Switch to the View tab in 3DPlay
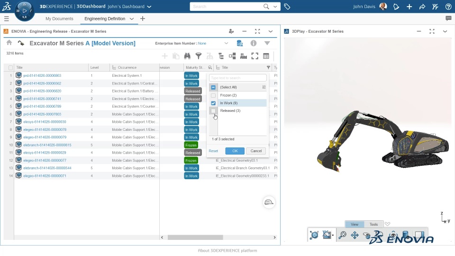The width and height of the screenshot is (455, 256). click(355, 224)
